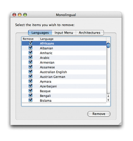
Task: Switch to the Languages tab
Action: tap(40, 33)
